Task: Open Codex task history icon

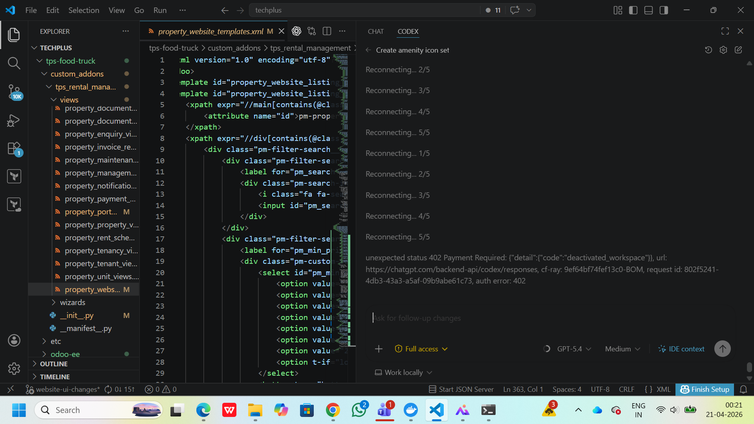Action: [708, 50]
